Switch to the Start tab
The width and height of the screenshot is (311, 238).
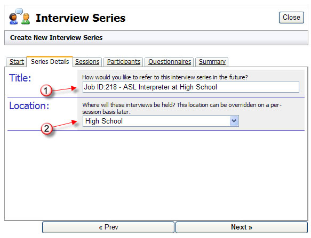pos(16,62)
